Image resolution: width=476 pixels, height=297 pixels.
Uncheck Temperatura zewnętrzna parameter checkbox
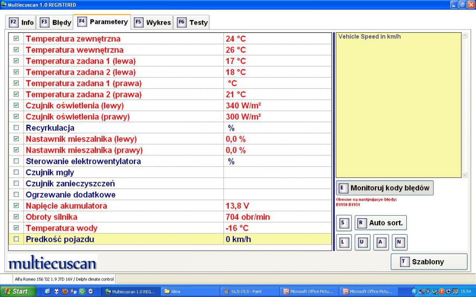point(16,39)
